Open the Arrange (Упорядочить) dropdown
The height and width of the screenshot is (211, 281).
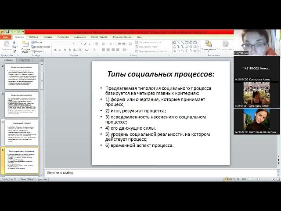click(209, 46)
